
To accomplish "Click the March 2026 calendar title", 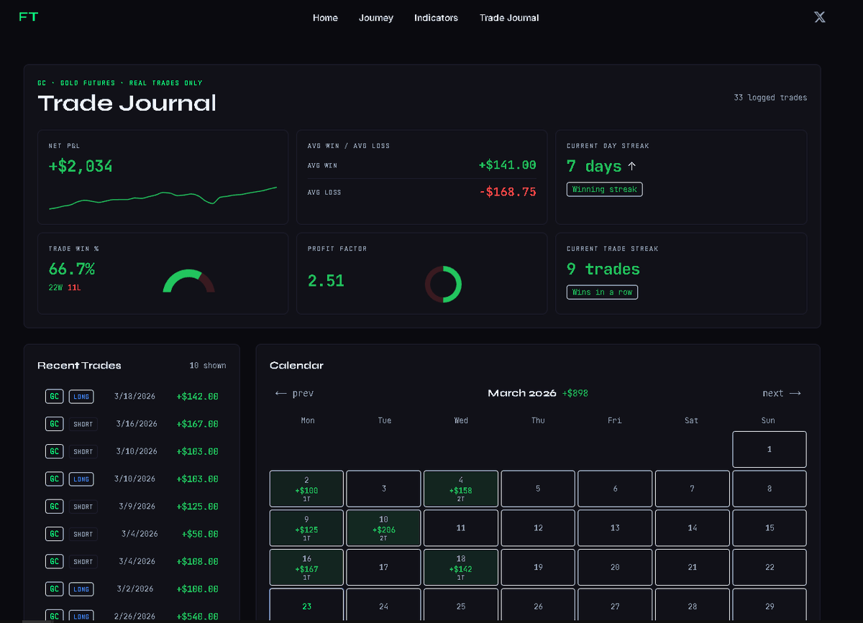I will pyautogui.click(x=522, y=393).
